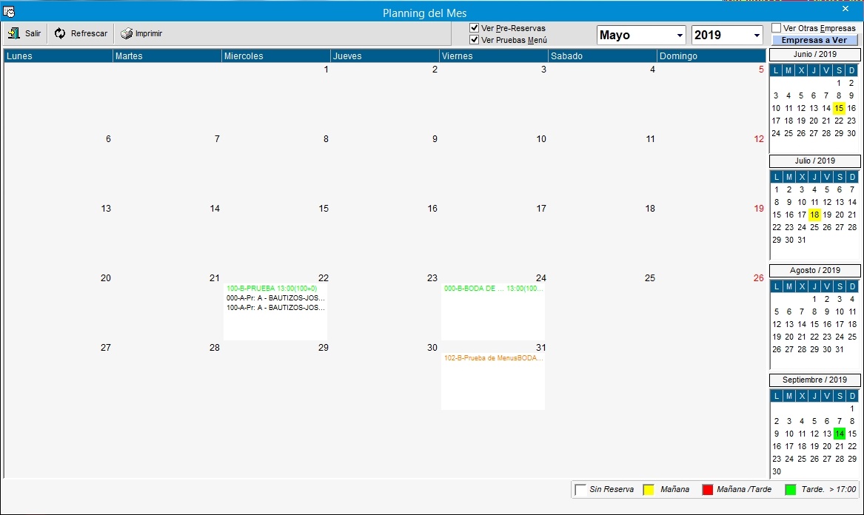
Task: Select the 102-B-Prueba de Menus event
Action: point(493,358)
